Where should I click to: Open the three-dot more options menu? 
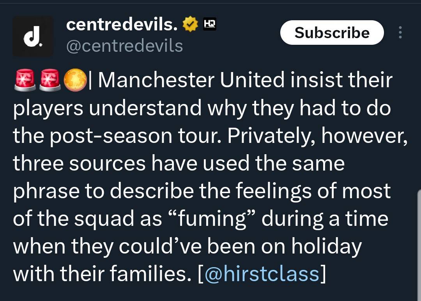click(x=400, y=32)
